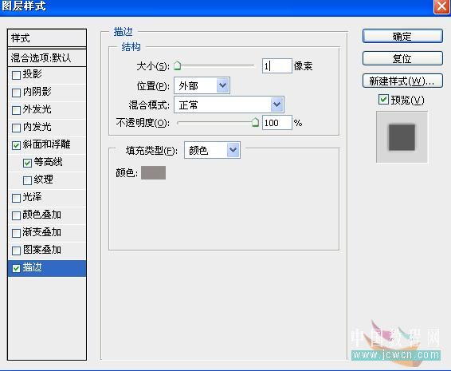The image size is (451, 371).
Task: Focus the 大小 size pixel input field
Action: (277, 66)
